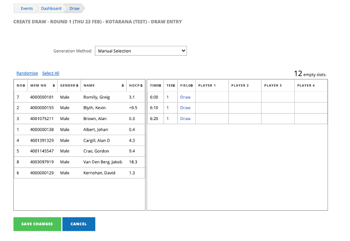Sort player list by GENDER column
The width and height of the screenshot is (350, 241).
click(x=69, y=86)
